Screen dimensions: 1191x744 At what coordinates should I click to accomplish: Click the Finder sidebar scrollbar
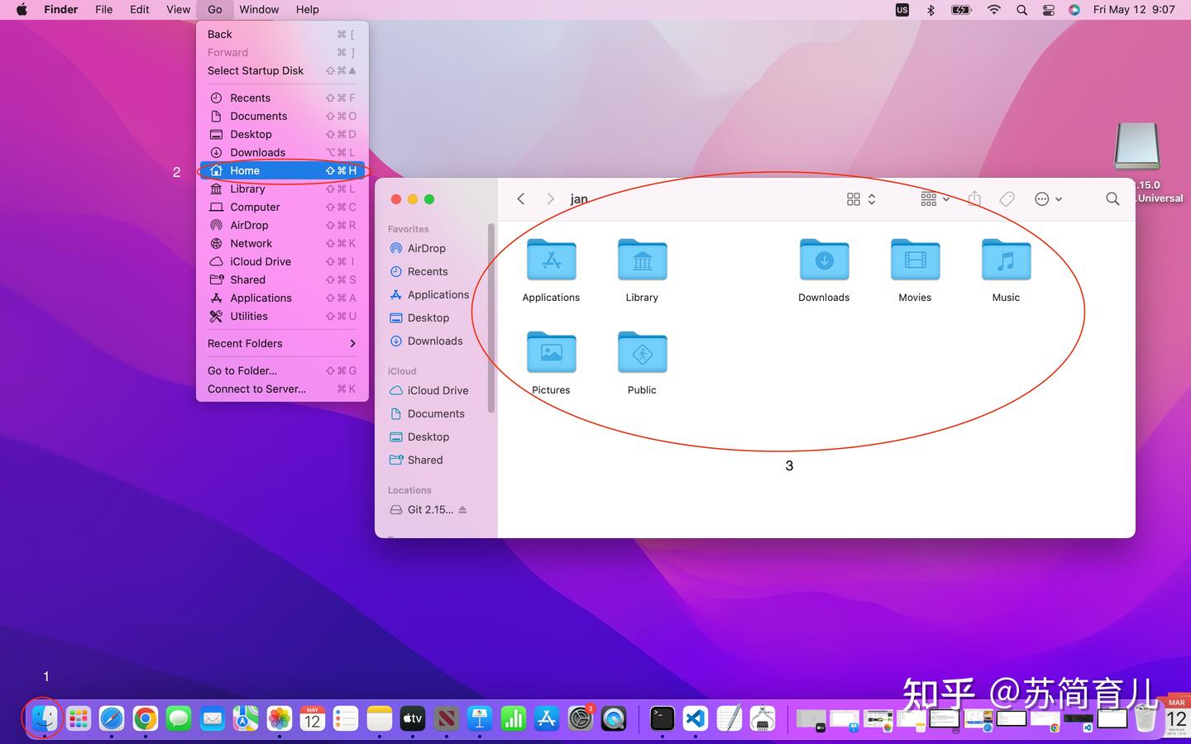(x=492, y=318)
